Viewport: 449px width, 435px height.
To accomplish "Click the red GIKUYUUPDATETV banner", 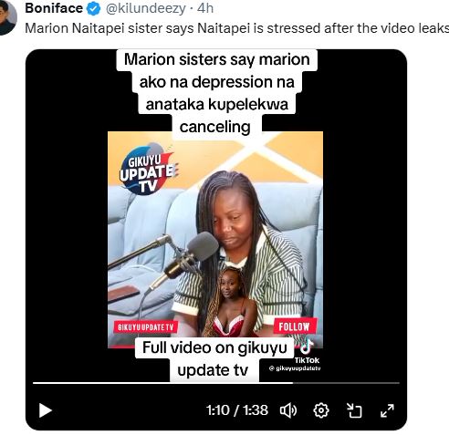I will 146,327.
